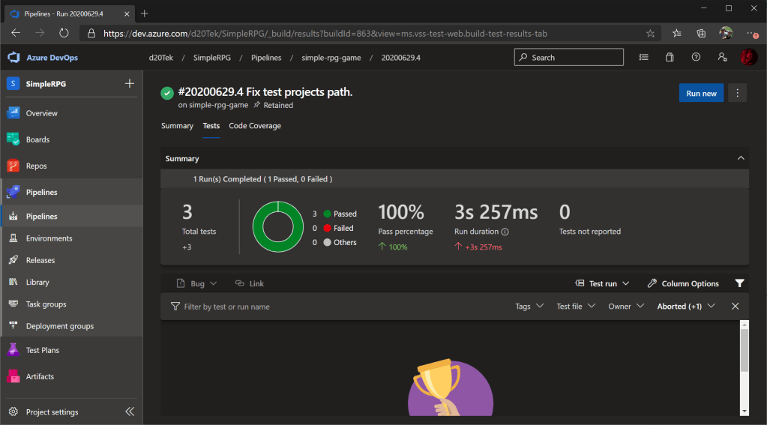Viewport: 767px width, 425px height.
Task: Click the run duration info icon
Action: point(505,232)
